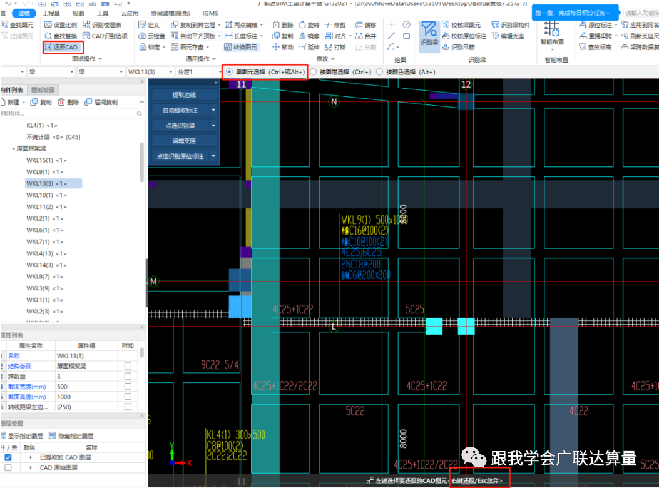The width and height of the screenshot is (659, 488).
Task: Click 提取边线 button in floating panel
Action: click(183, 94)
